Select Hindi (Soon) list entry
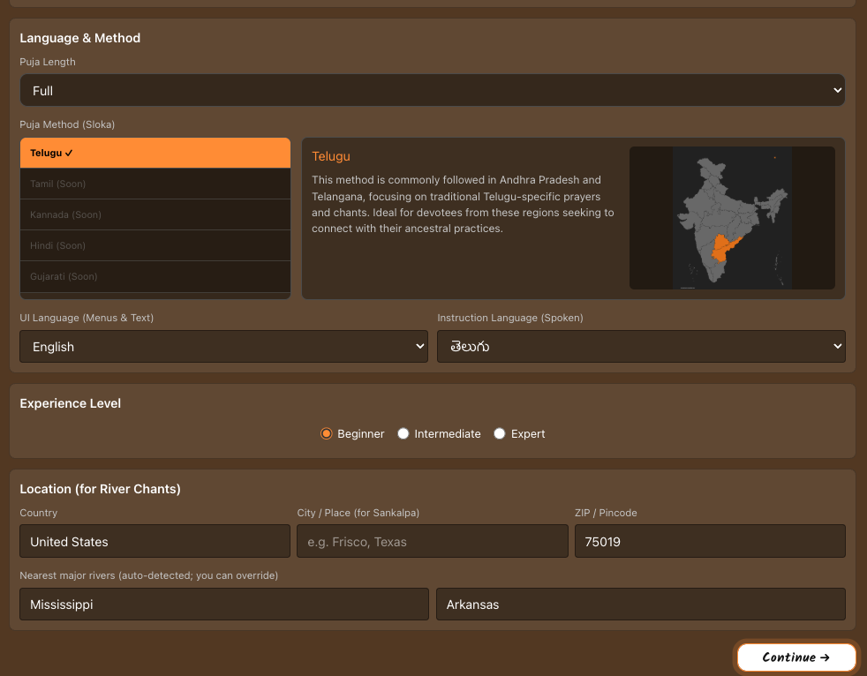Screen dimensions: 867x676 155,245
